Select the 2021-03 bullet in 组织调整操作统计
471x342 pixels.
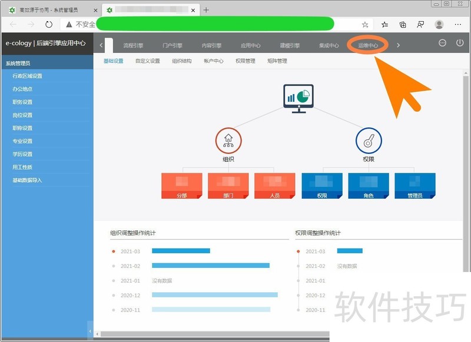pyautogui.click(x=115, y=251)
